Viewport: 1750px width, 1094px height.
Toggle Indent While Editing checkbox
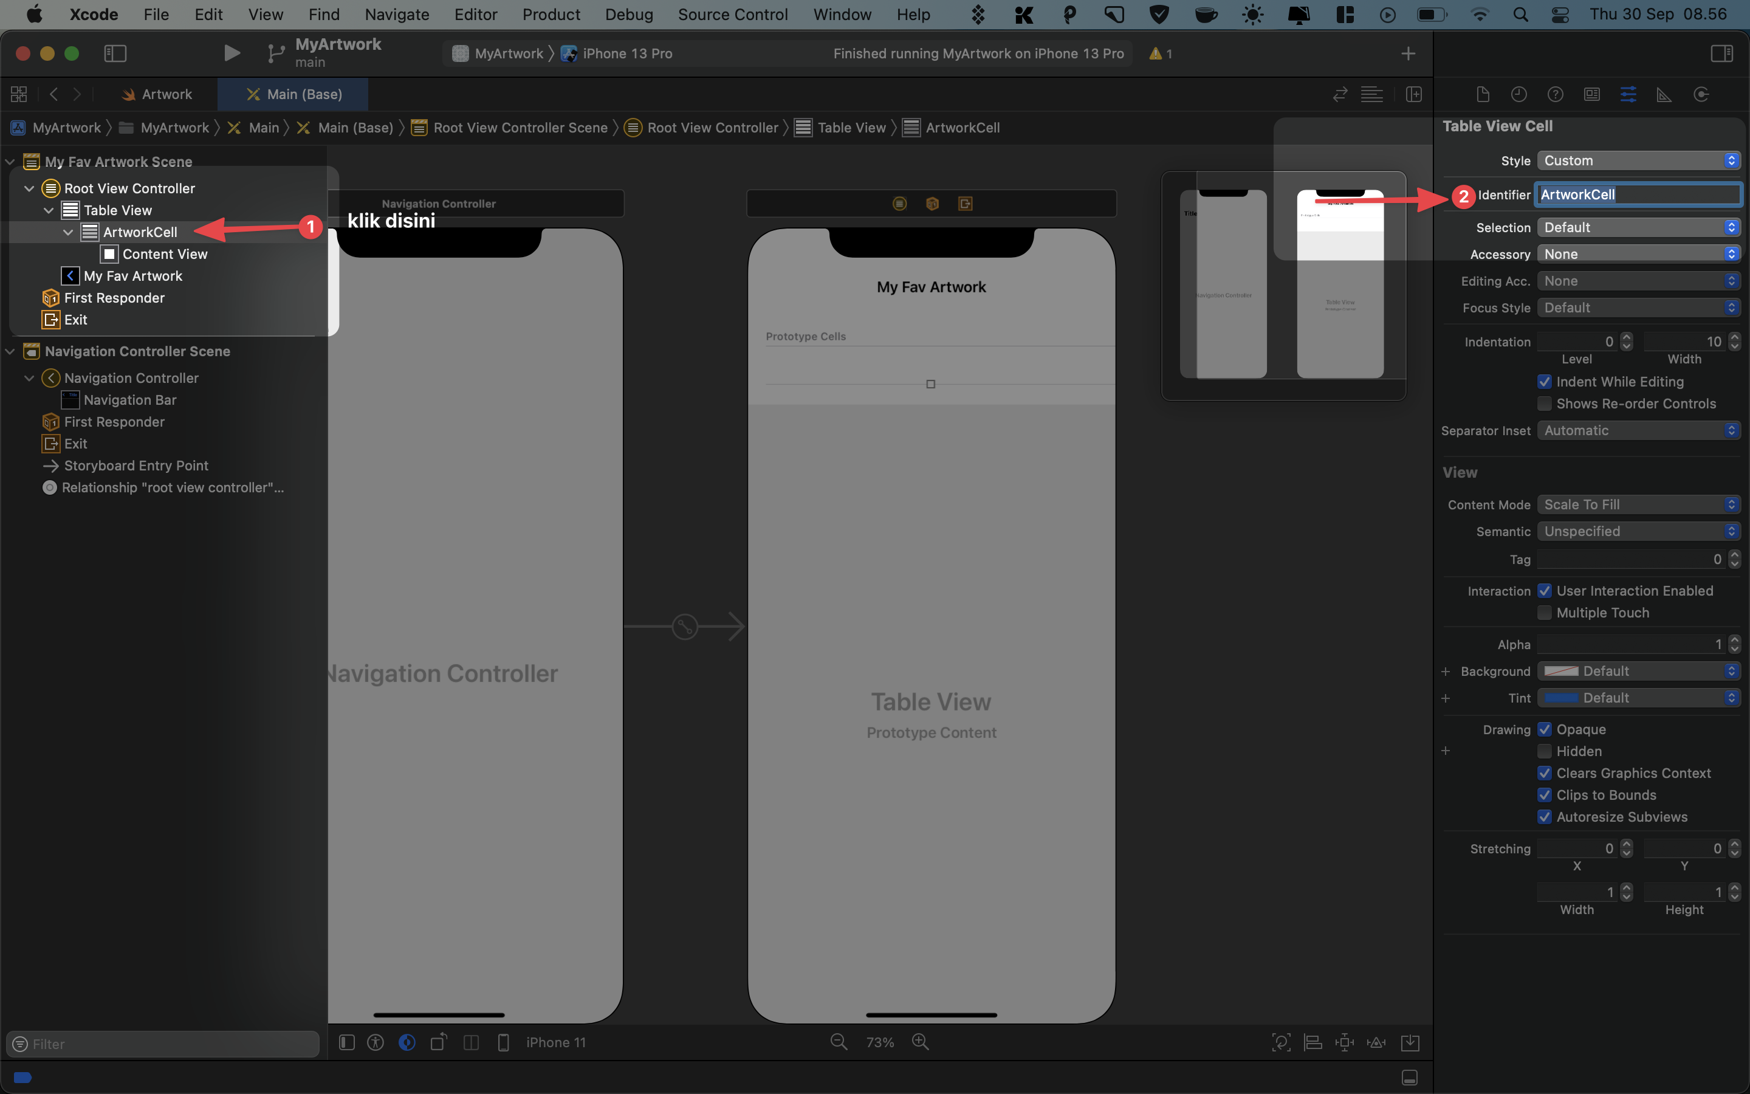point(1544,381)
